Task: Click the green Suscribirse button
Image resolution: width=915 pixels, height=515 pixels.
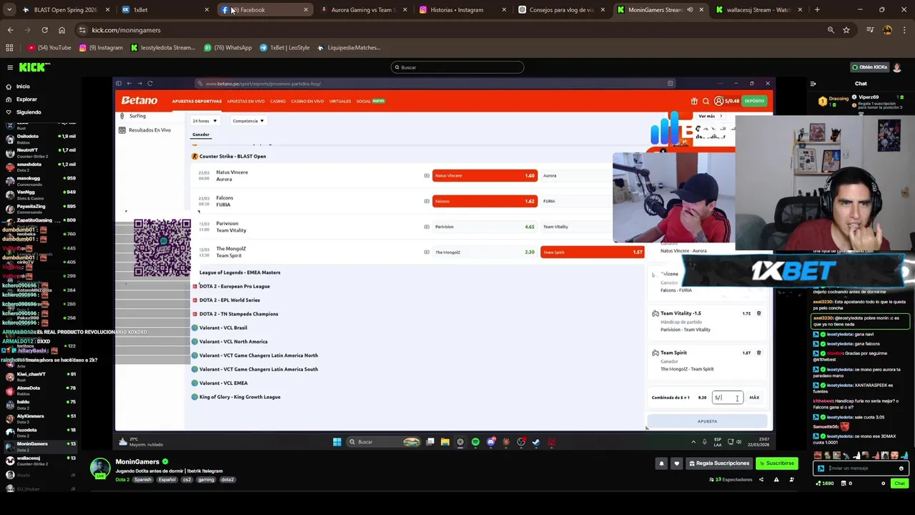Action: pyautogui.click(x=776, y=463)
